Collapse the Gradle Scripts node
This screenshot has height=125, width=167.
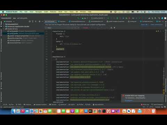(x=4, y=29)
